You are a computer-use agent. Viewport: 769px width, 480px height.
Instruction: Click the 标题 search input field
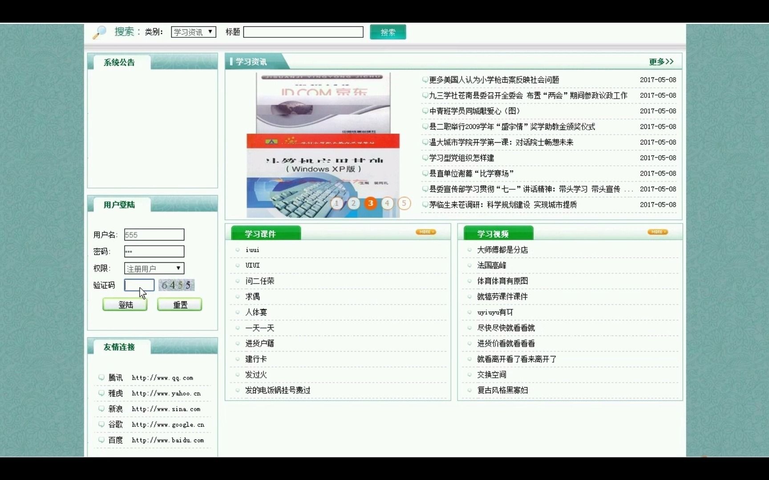coord(304,32)
